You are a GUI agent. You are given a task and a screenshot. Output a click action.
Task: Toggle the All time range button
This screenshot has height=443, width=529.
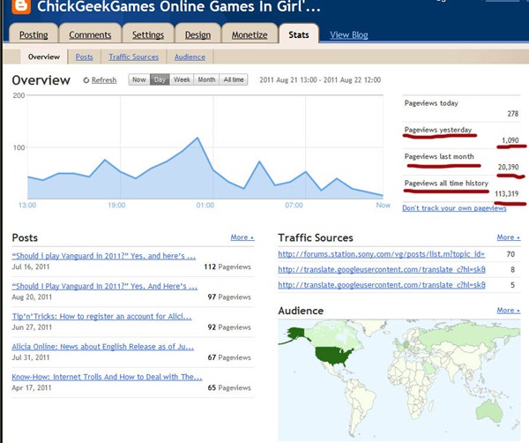234,79
